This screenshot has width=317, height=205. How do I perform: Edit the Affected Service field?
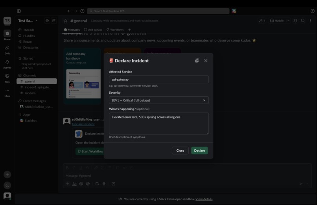[159, 80]
